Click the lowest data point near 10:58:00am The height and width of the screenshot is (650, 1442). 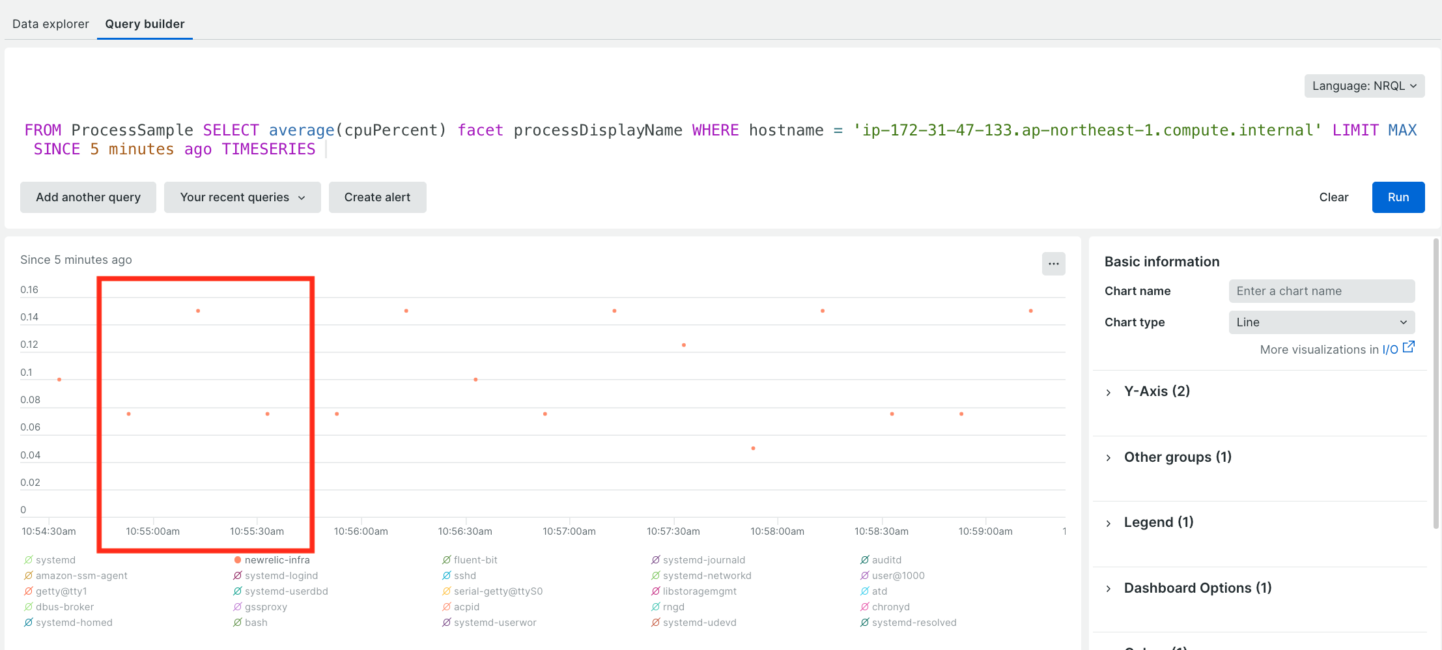[753, 448]
